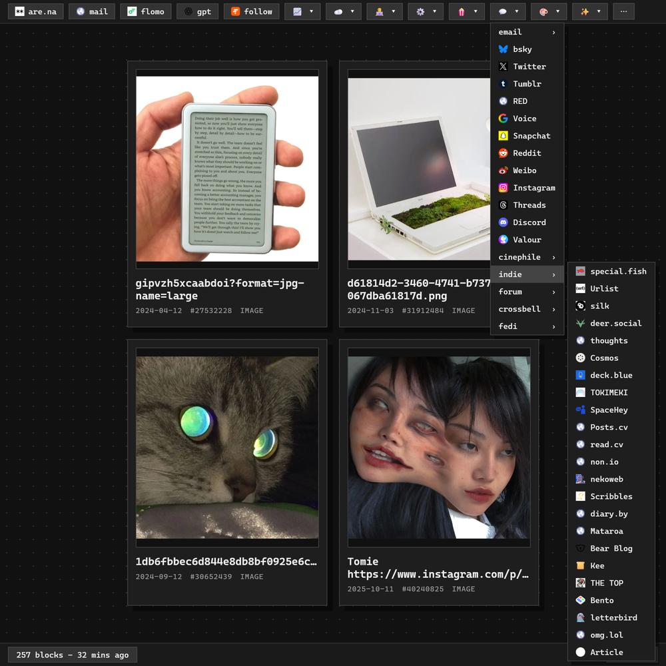Image resolution: width=666 pixels, height=666 pixels.
Task: Click the bsky butterfly icon
Action: 503,49
